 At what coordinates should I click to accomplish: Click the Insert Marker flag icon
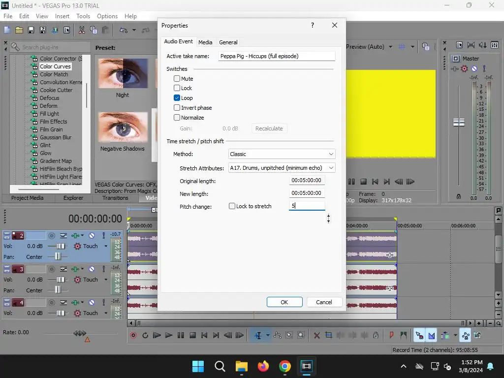click(391, 335)
